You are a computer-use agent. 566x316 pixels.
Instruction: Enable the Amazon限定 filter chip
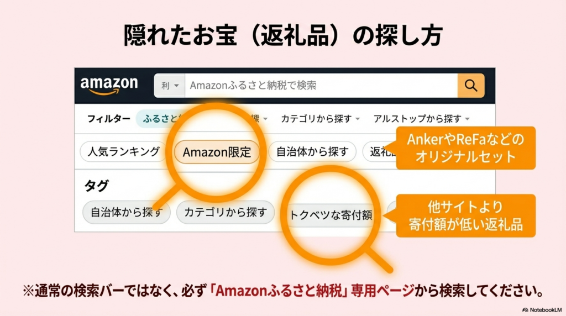pyautogui.click(x=217, y=152)
